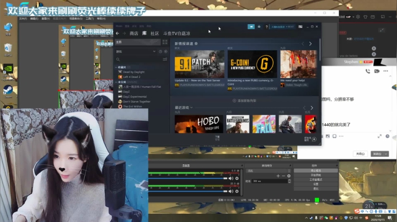397x222 pixels.
Task: Open settings gear of second OBS mixer channel
Action: coord(237,191)
